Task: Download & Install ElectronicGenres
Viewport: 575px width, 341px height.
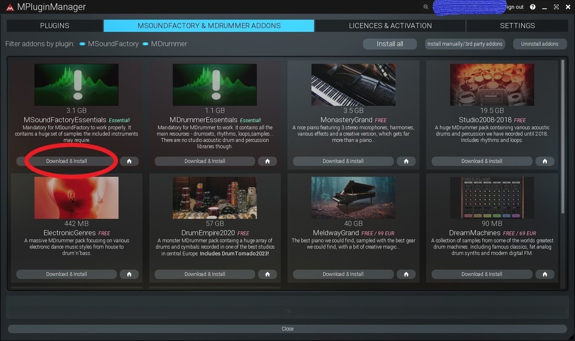Action: coord(67,274)
